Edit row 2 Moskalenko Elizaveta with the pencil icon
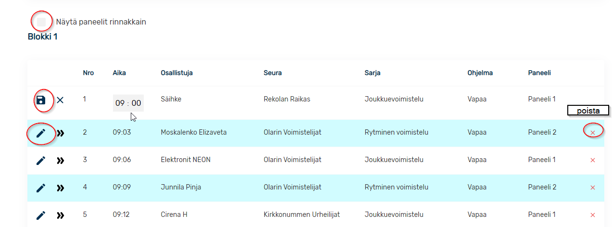 (41, 133)
